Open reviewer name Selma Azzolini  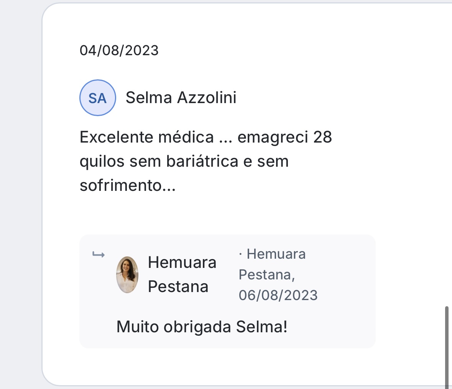[181, 98]
